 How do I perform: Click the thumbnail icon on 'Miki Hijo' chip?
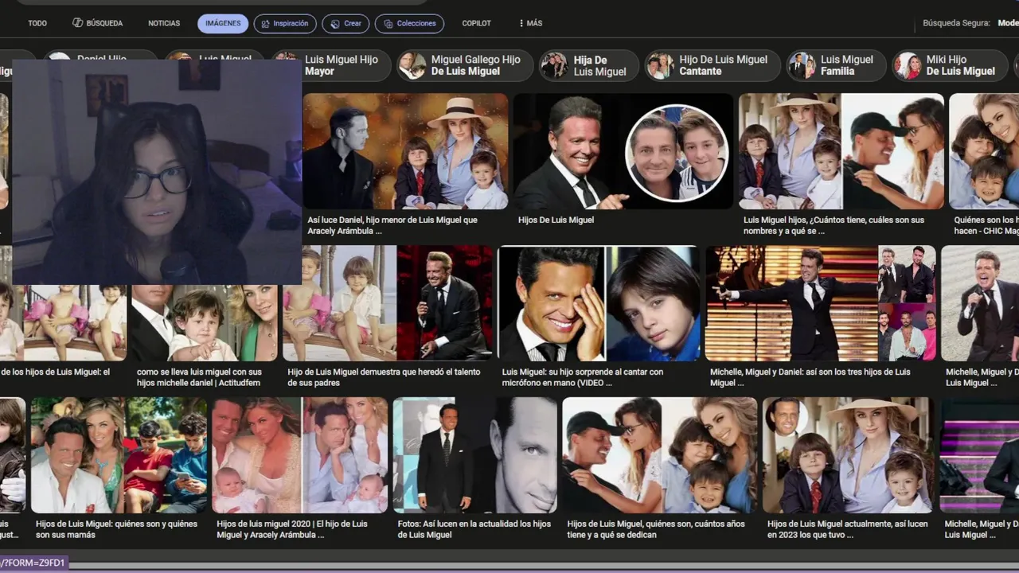907,65
